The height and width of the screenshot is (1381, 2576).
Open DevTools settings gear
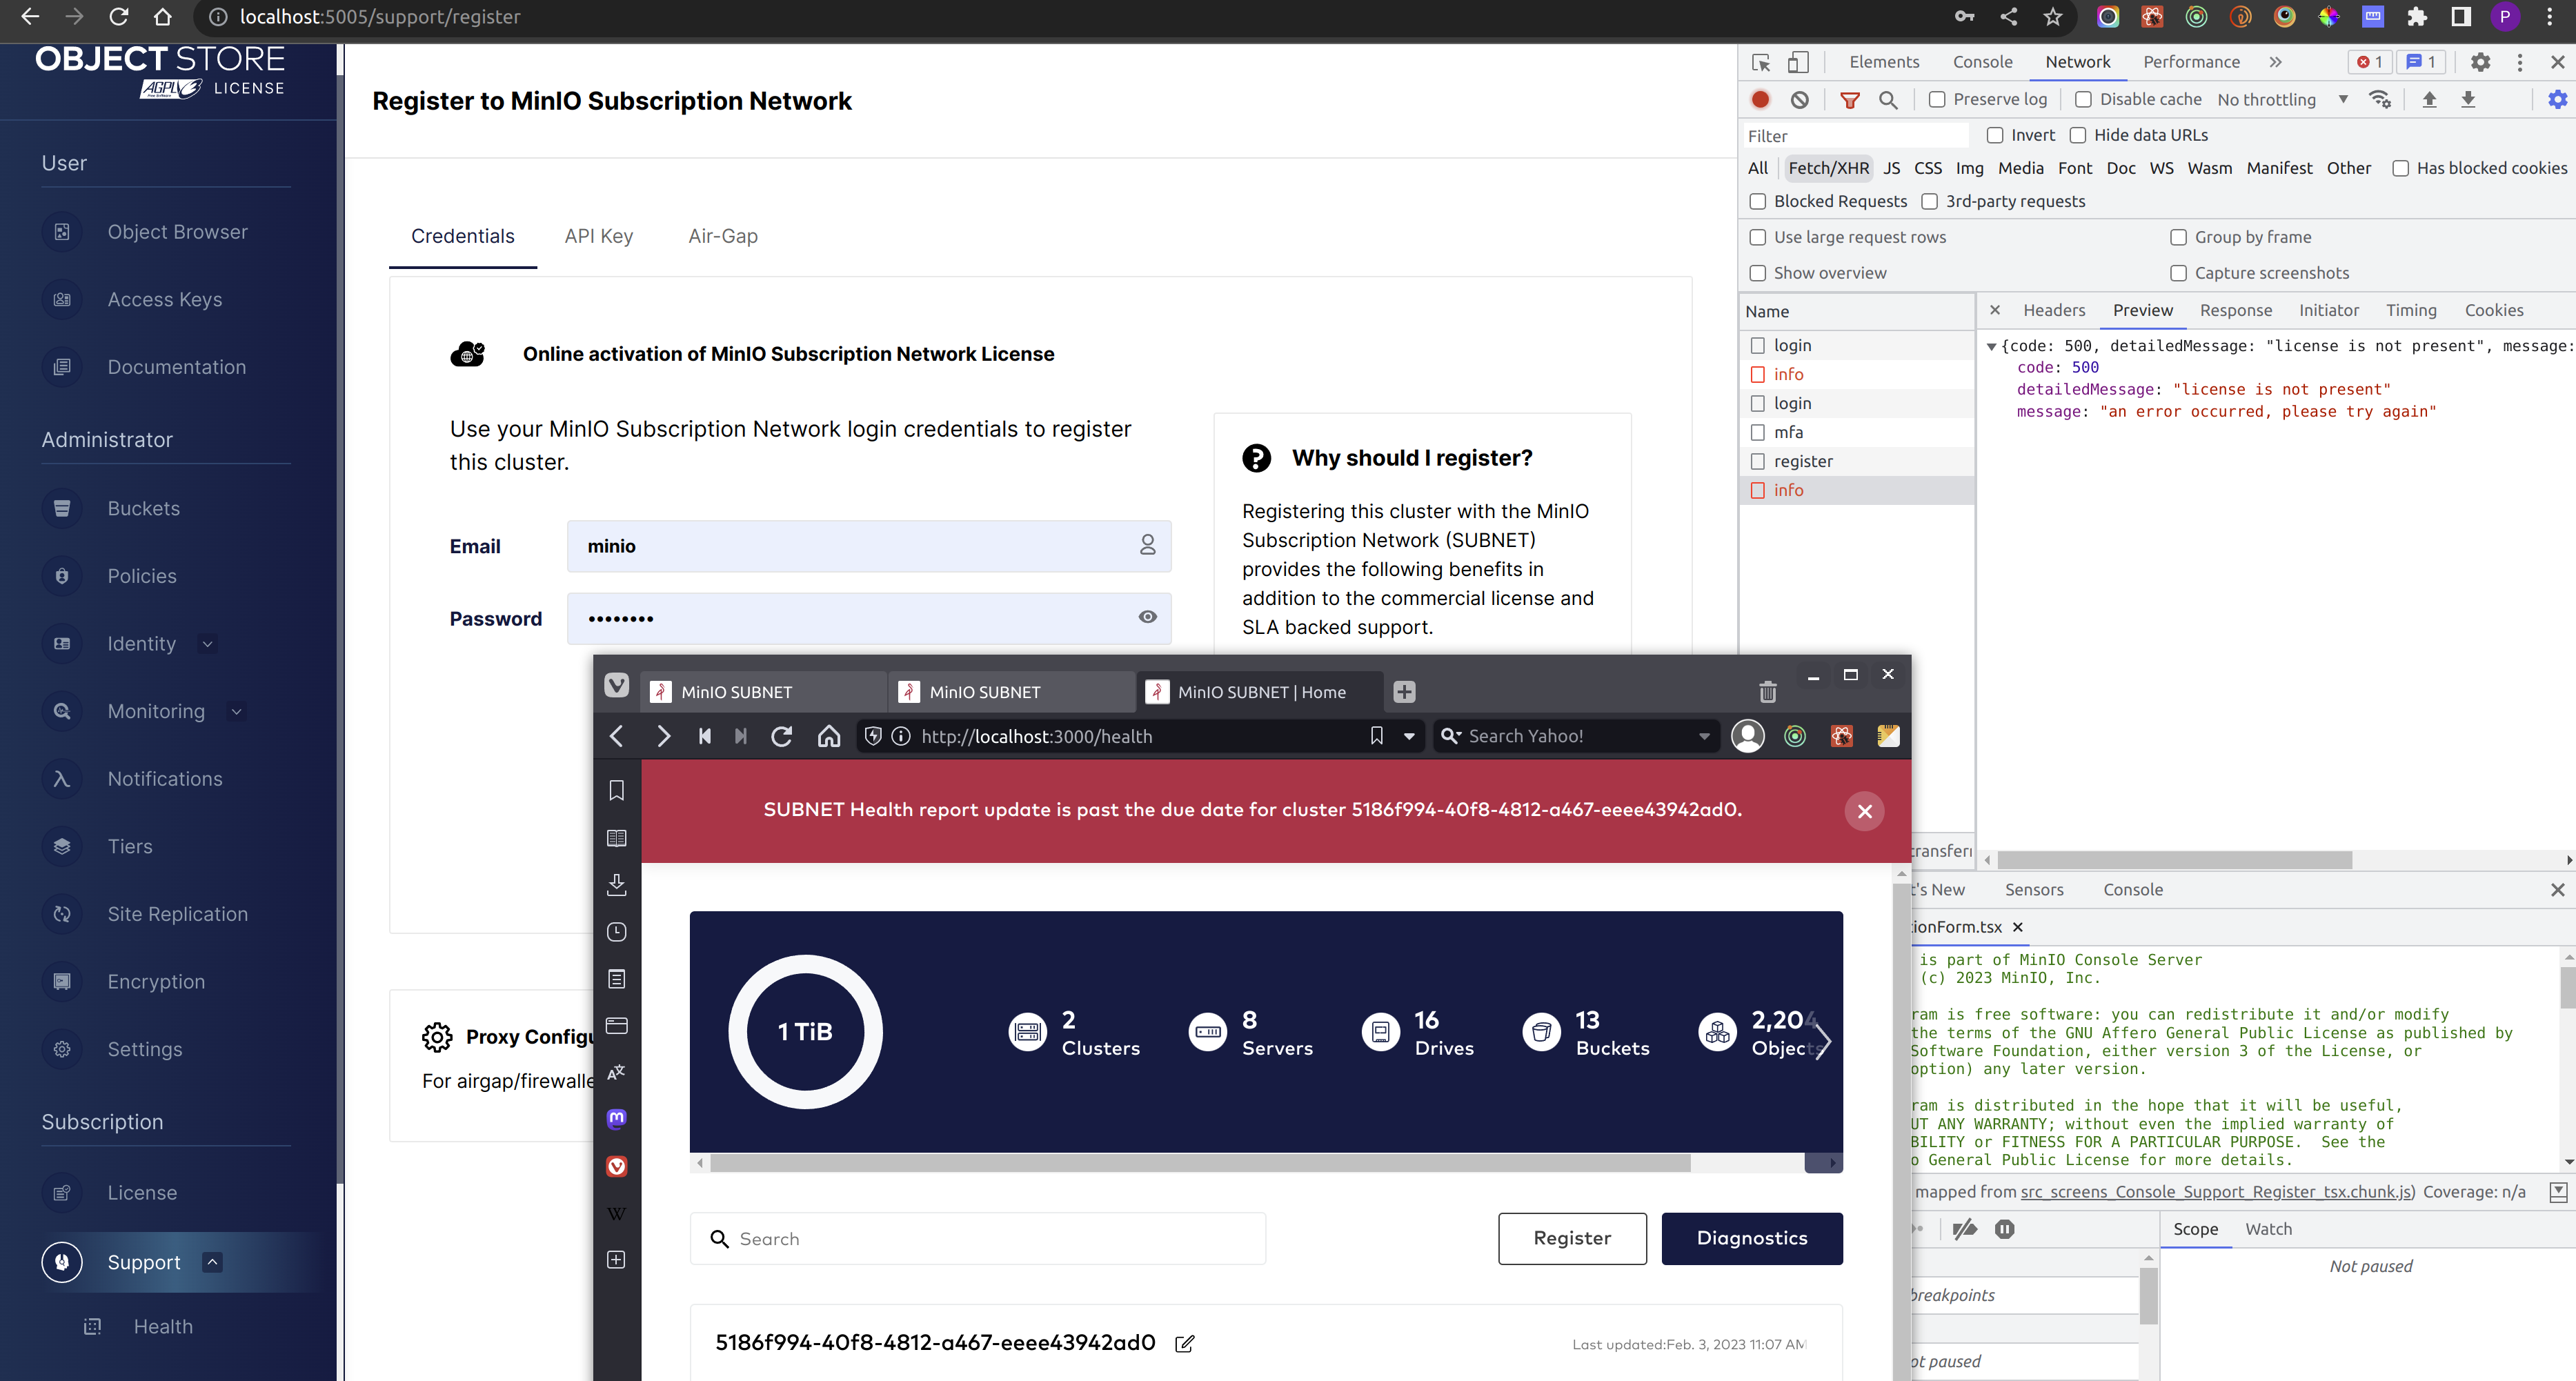(2480, 62)
